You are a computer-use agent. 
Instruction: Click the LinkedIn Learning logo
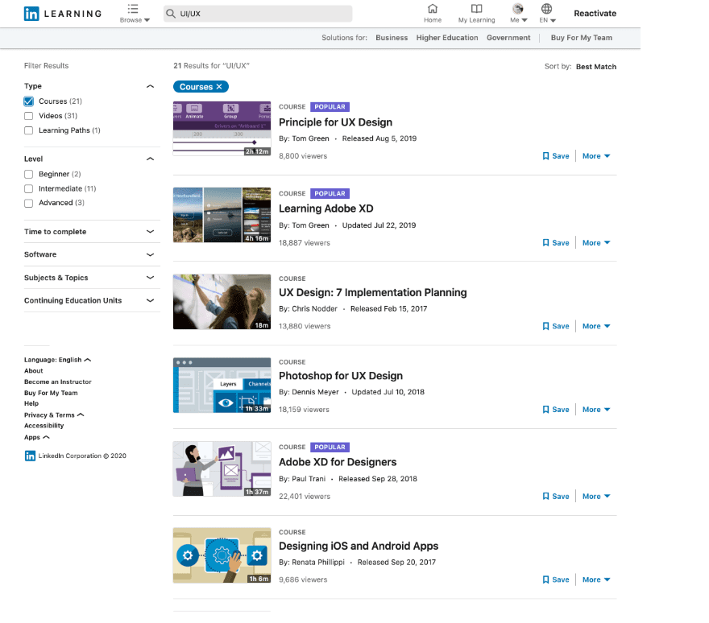click(62, 13)
